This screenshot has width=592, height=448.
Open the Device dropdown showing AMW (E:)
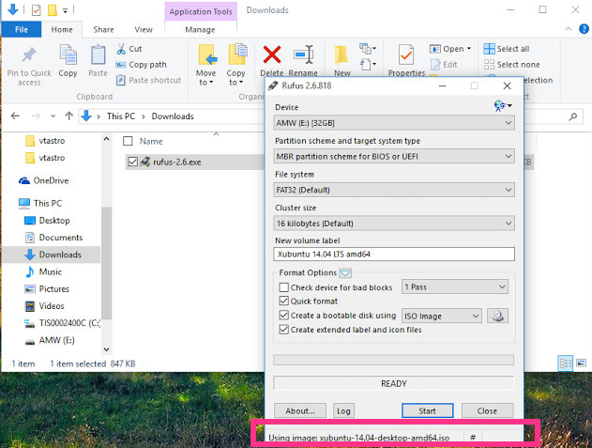394,123
